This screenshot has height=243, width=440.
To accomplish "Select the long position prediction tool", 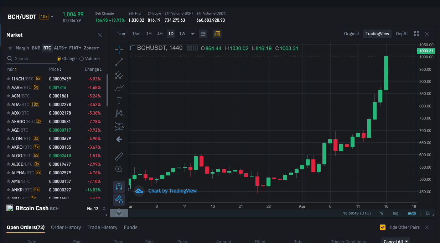I will click(119, 126).
